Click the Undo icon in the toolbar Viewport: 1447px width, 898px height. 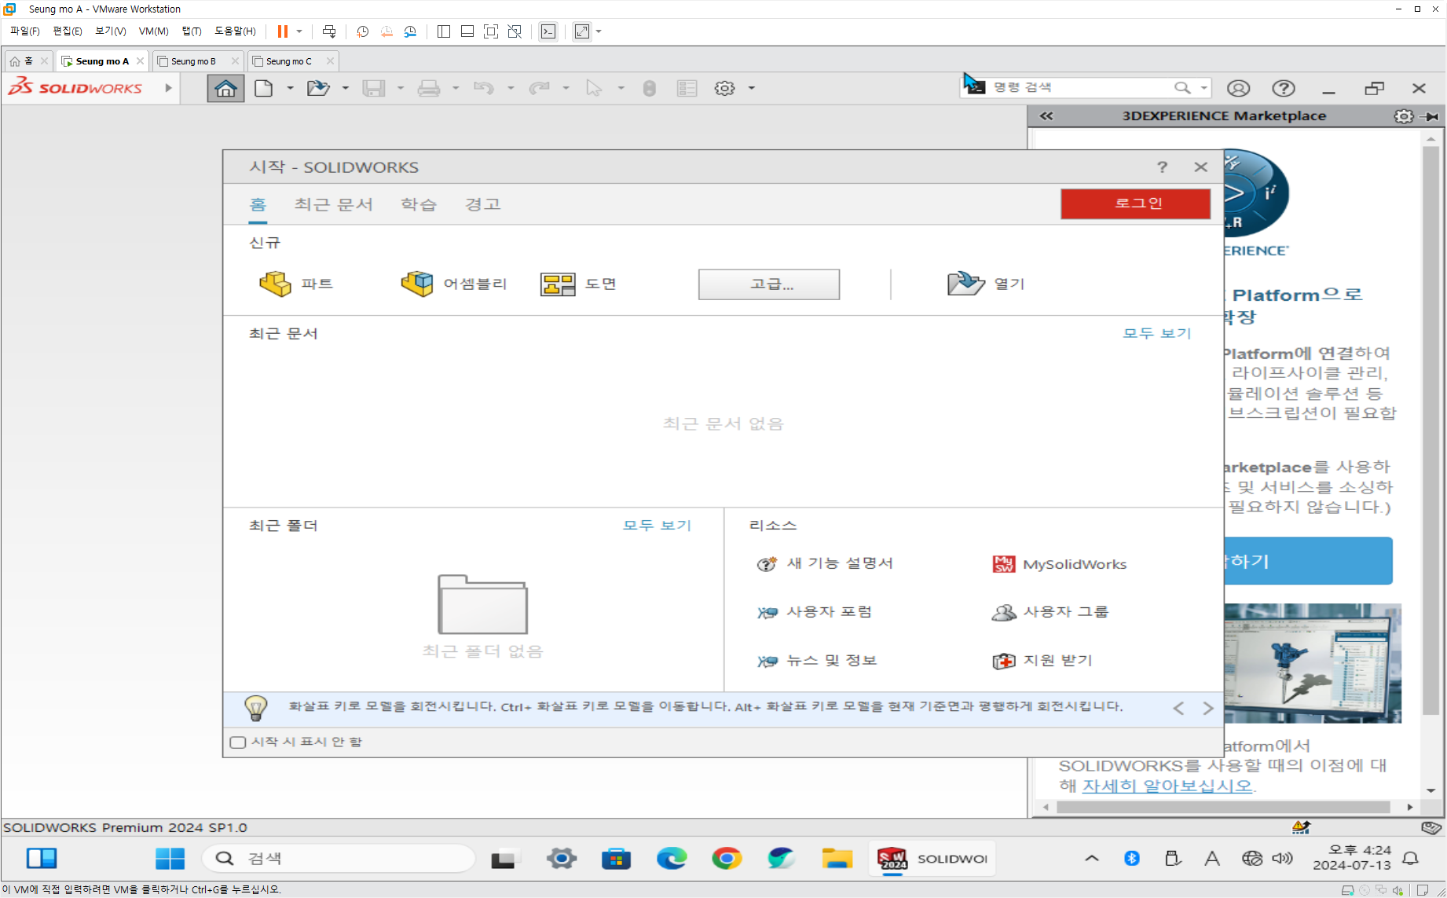pyautogui.click(x=484, y=88)
